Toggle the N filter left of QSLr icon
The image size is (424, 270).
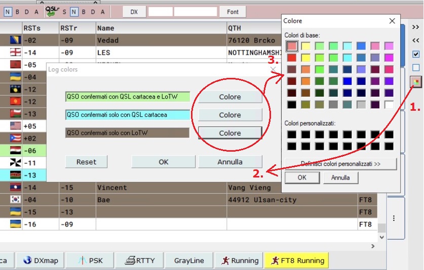[x=8, y=12]
